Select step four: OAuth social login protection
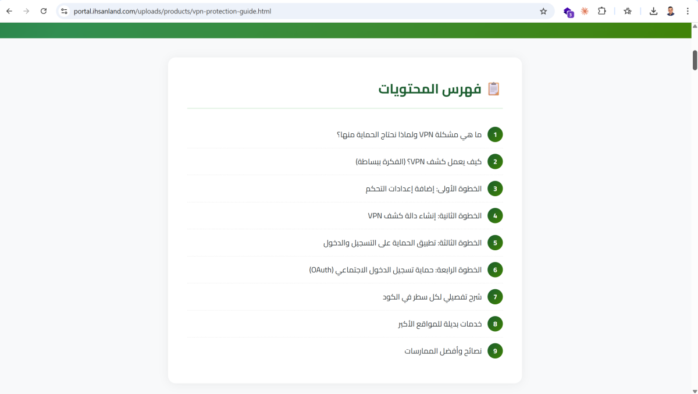698x394 pixels. click(396, 270)
